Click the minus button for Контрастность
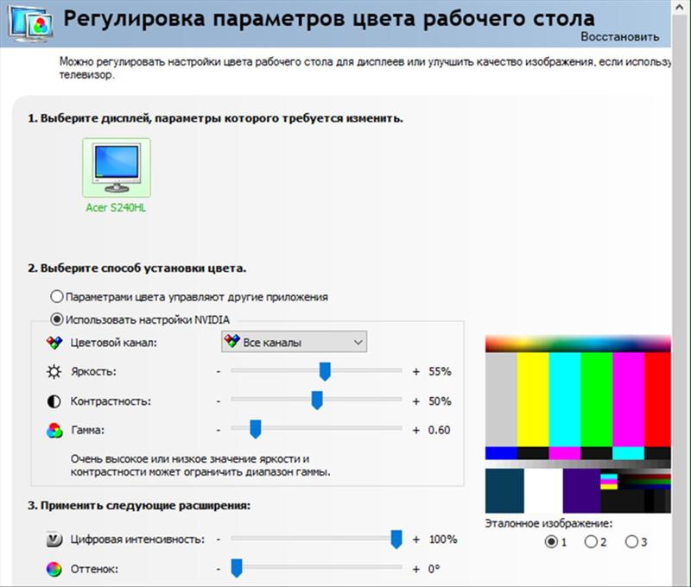Image resolution: width=691 pixels, height=587 pixels. click(x=219, y=401)
